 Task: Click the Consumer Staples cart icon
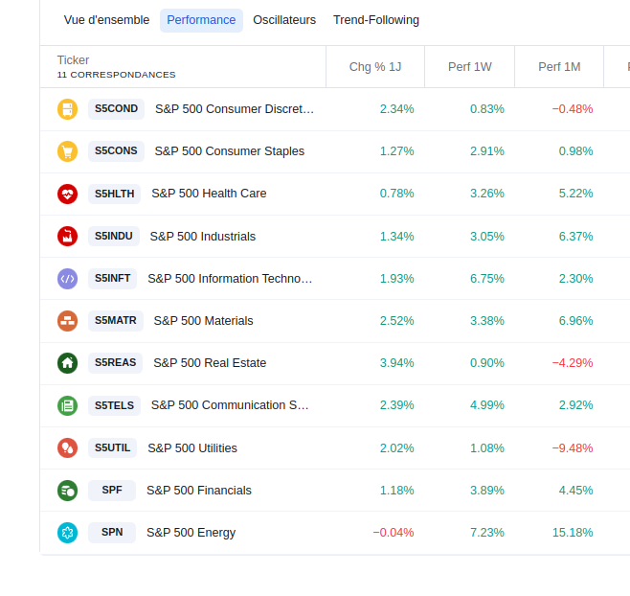[x=67, y=151]
